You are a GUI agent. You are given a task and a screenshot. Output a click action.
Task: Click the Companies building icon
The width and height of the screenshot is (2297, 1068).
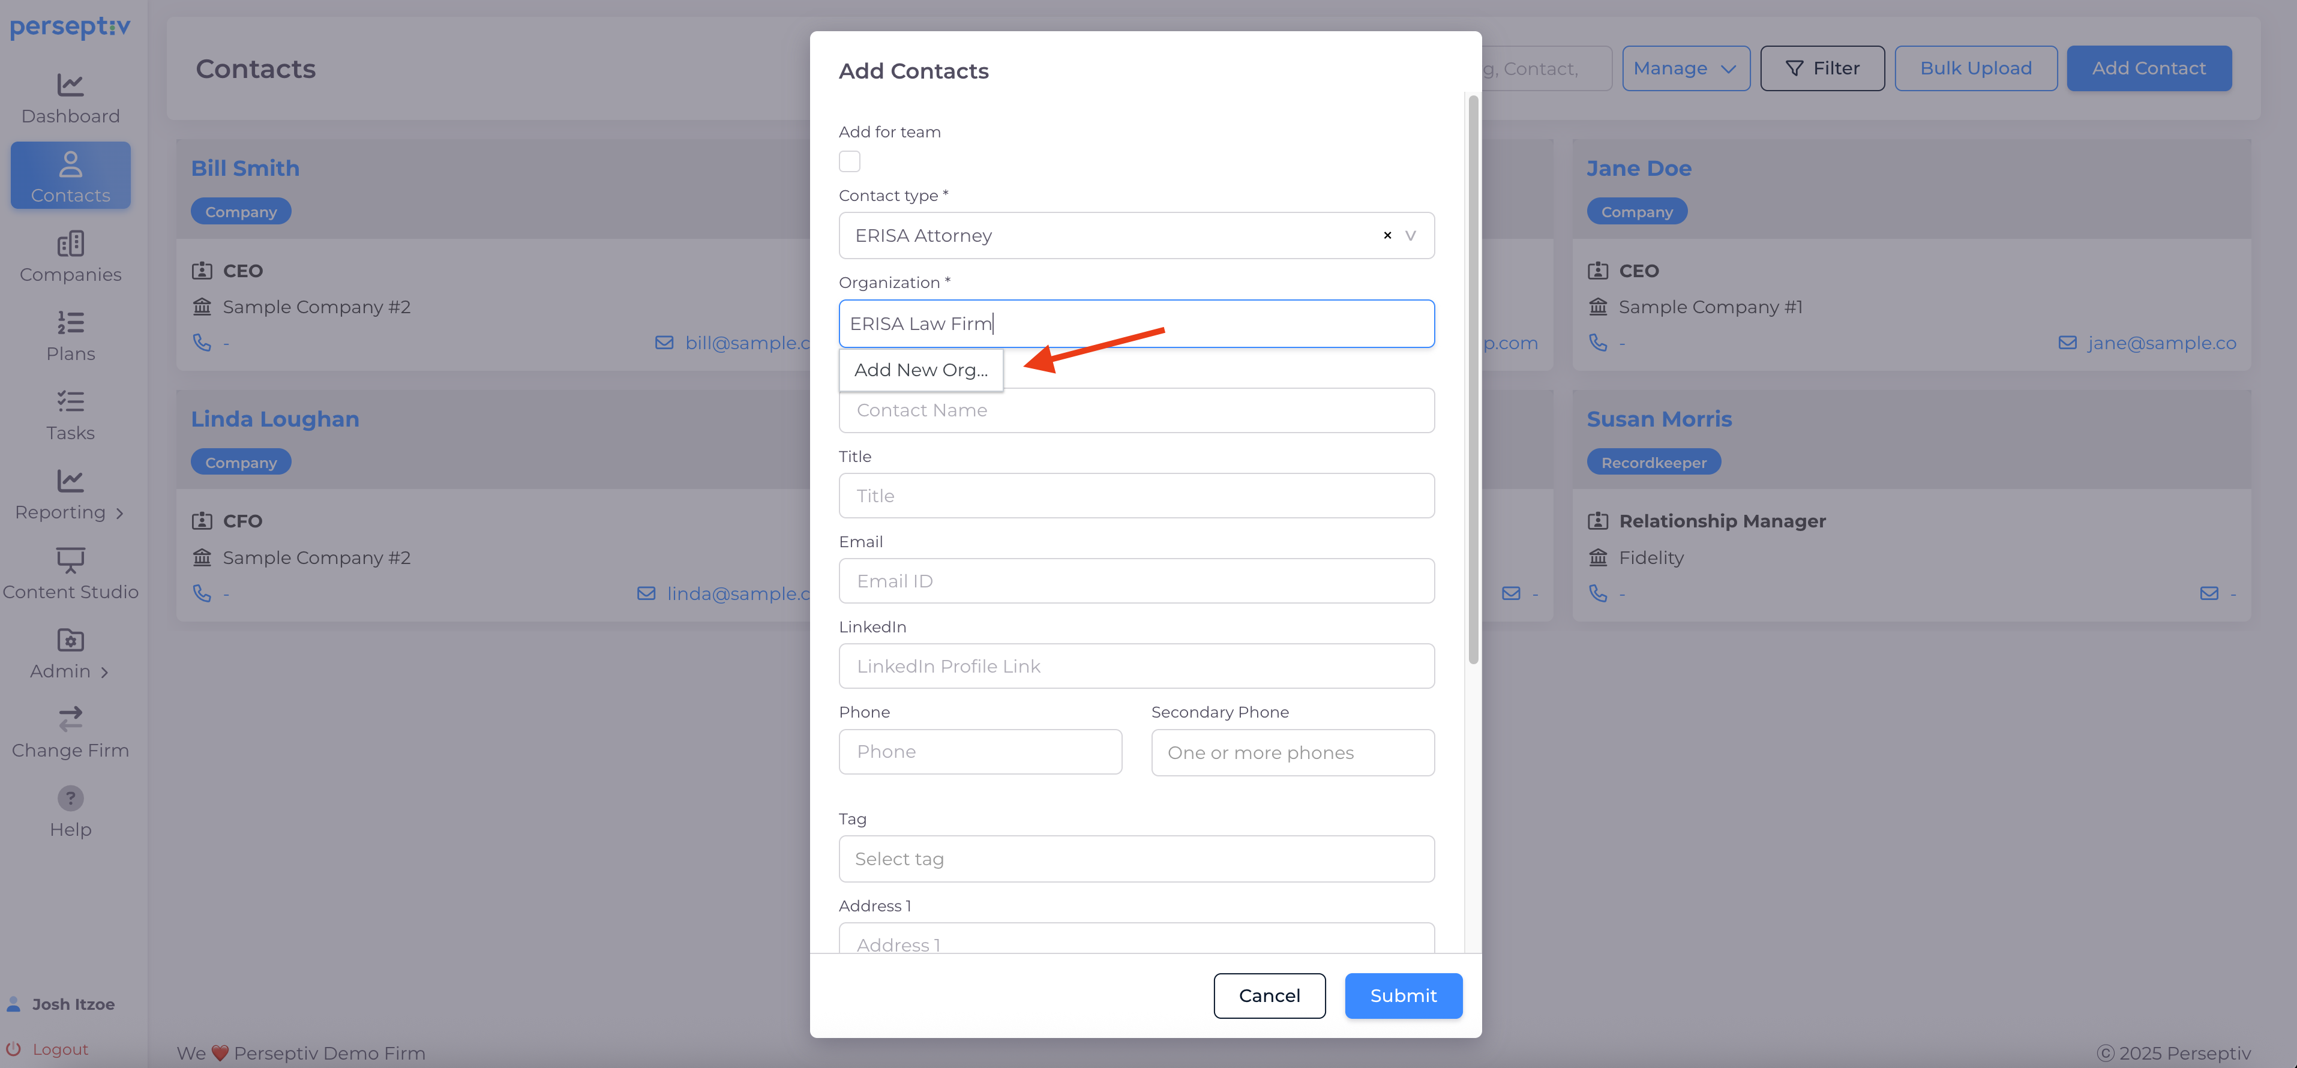tap(70, 244)
